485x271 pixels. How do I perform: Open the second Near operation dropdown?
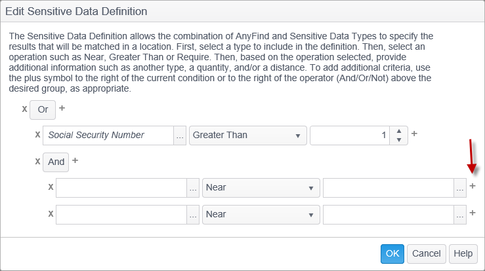261,214
